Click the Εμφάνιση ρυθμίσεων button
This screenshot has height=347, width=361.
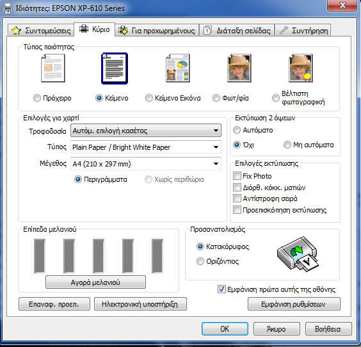click(294, 304)
